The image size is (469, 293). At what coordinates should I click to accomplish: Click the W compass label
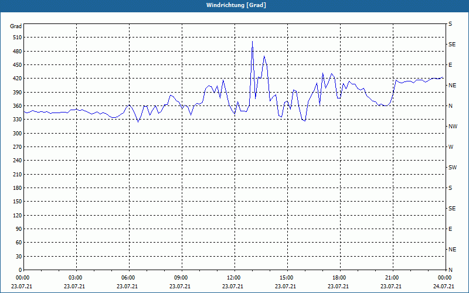click(451, 147)
